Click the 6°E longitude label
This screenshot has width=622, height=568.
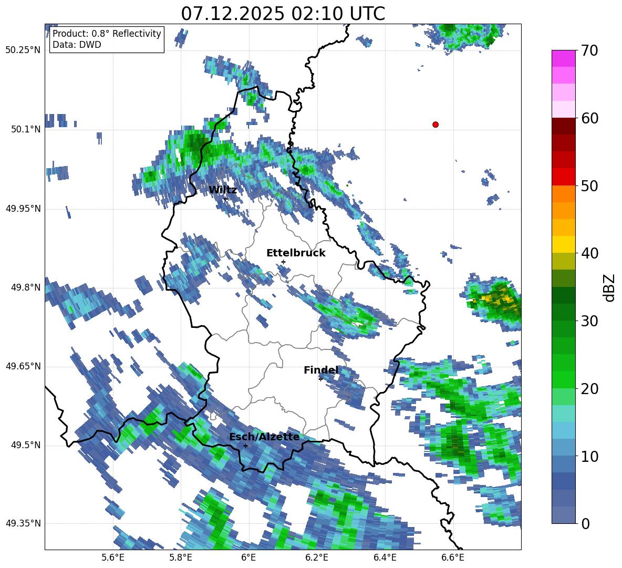[x=248, y=557]
